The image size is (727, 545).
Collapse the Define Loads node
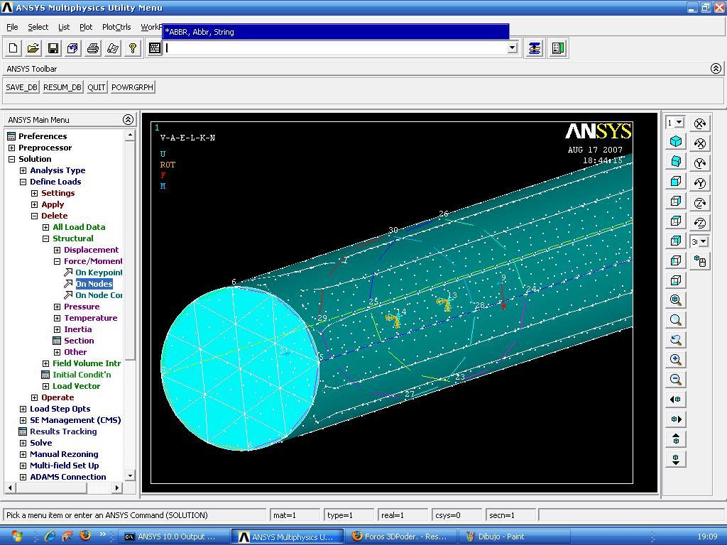click(23, 182)
